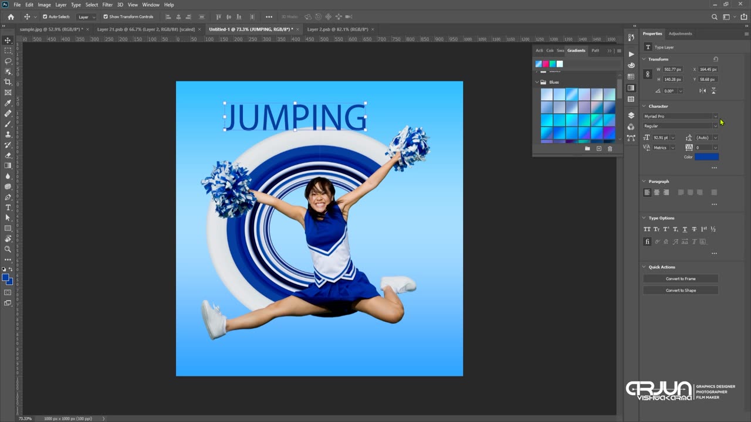Switch to the Adjustments panel tab
751x422 pixels.
680,33
